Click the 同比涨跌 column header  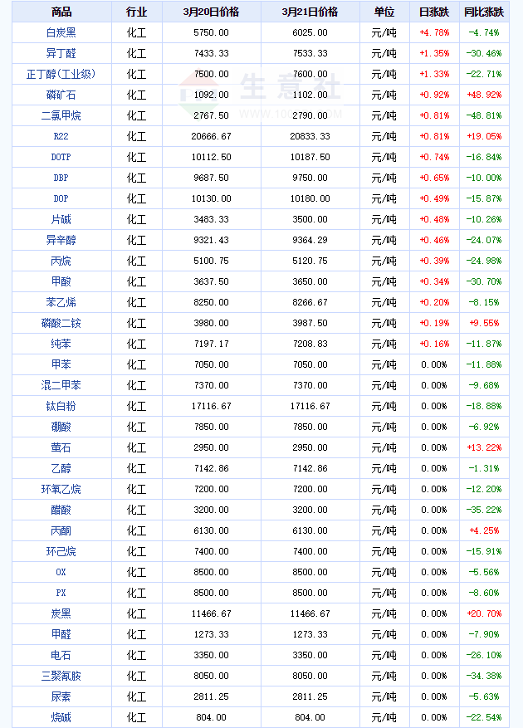pos(484,12)
